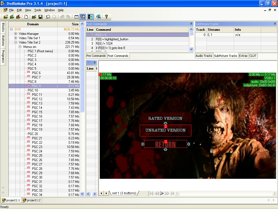Click the red export folder toolbar icon

(x=18, y=17)
